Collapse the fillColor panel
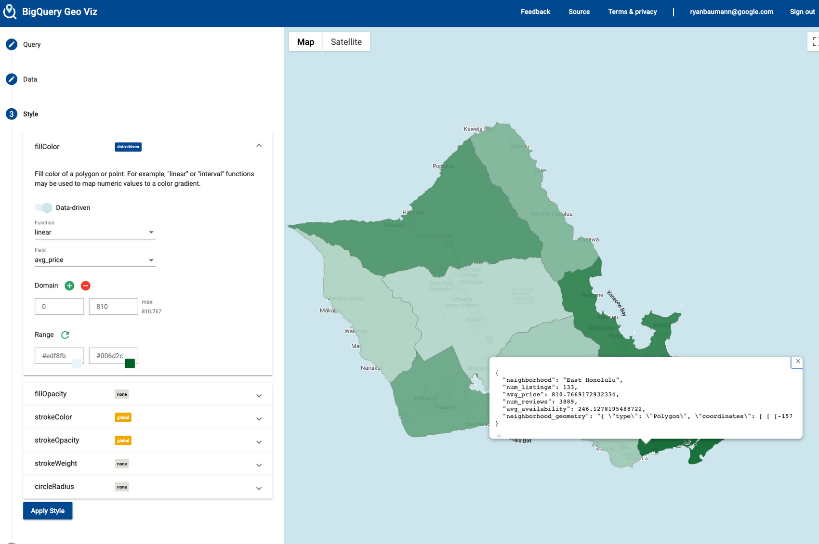Image resolution: width=819 pixels, height=544 pixels. [259, 145]
